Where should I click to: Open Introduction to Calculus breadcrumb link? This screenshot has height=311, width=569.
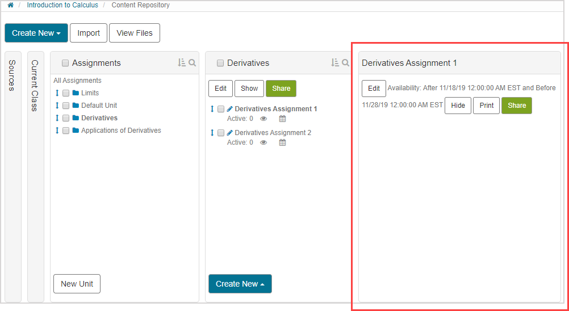click(62, 5)
